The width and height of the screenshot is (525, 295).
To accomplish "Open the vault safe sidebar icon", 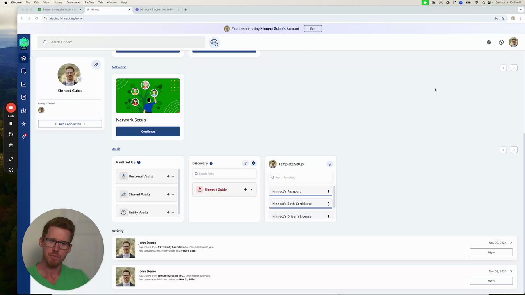I will [x=23, y=98].
